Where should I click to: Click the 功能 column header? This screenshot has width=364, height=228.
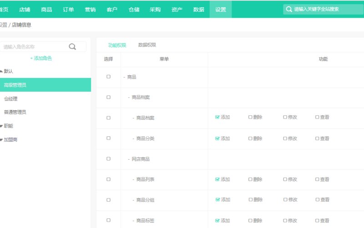point(323,59)
